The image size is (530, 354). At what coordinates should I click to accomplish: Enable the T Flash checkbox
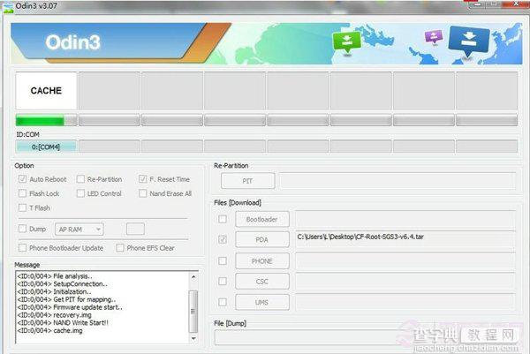point(22,207)
